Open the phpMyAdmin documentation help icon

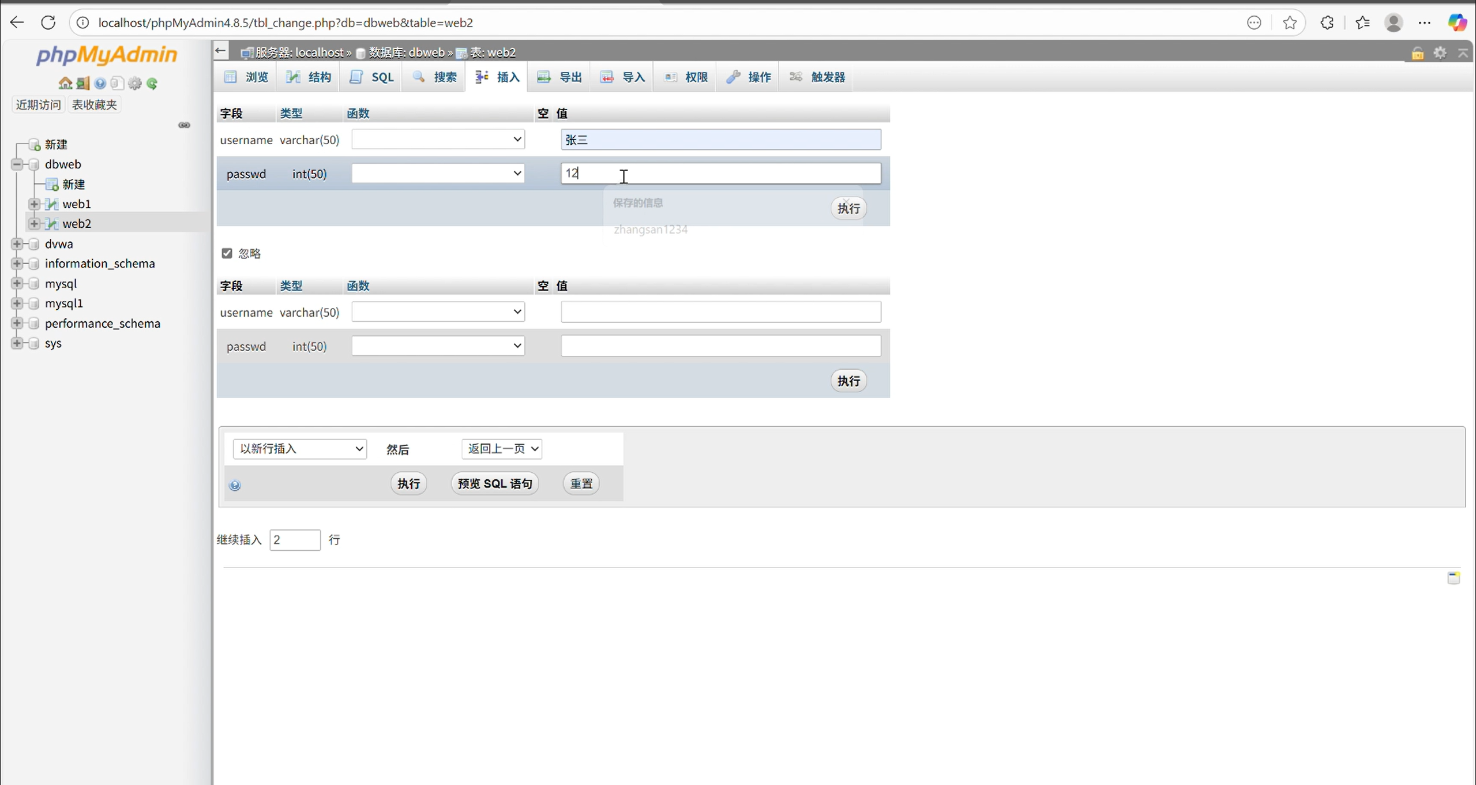tap(100, 84)
